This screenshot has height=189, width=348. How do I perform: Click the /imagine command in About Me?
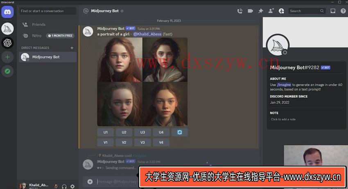click(284, 85)
